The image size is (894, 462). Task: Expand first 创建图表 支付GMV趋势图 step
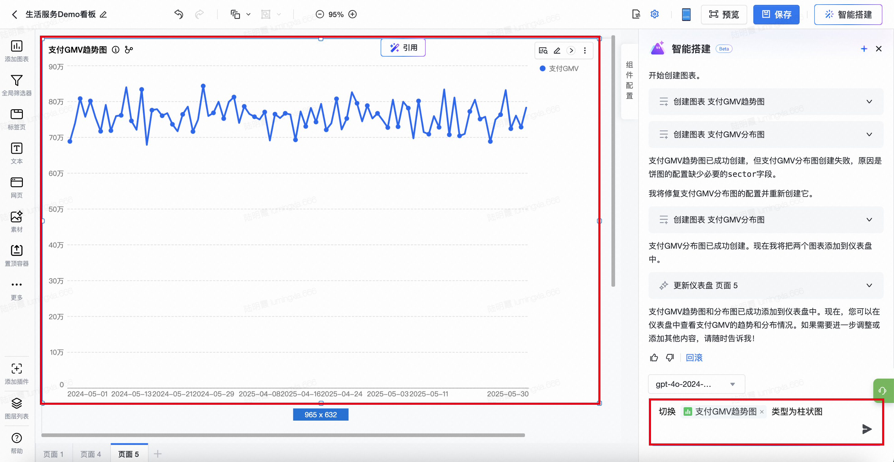point(869,102)
